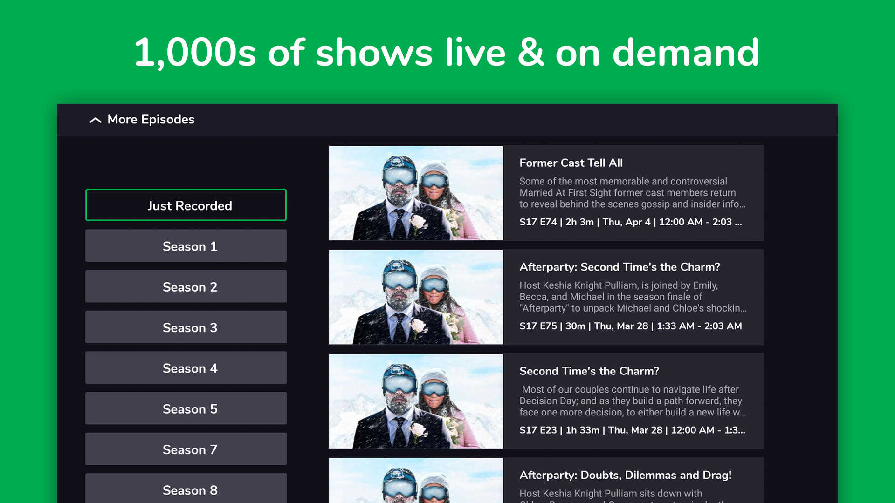The image size is (895, 503).
Task: Open Season 5 episodes
Action: pos(186,408)
